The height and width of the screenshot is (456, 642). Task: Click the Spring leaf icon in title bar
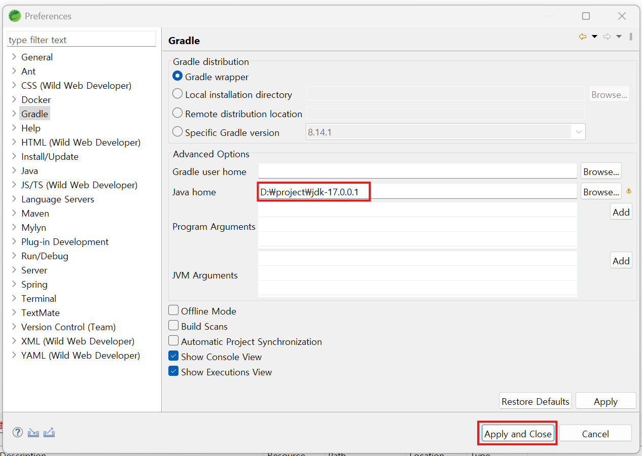[x=14, y=16]
